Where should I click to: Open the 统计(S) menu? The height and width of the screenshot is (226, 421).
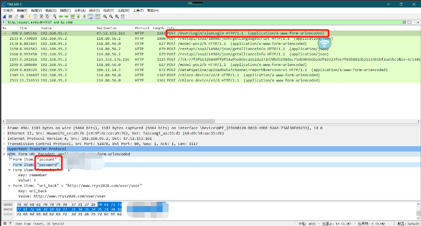point(94,10)
